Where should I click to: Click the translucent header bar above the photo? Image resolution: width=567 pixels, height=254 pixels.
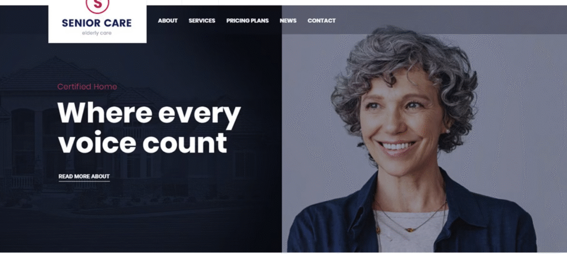tap(424, 19)
